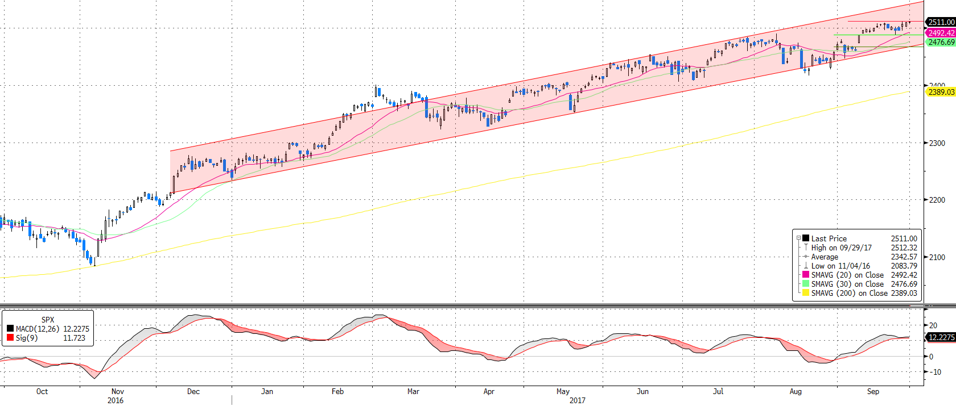This screenshot has height=406, width=956.
Task: Click the Mar label on time axis
Action: coord(413,391)
